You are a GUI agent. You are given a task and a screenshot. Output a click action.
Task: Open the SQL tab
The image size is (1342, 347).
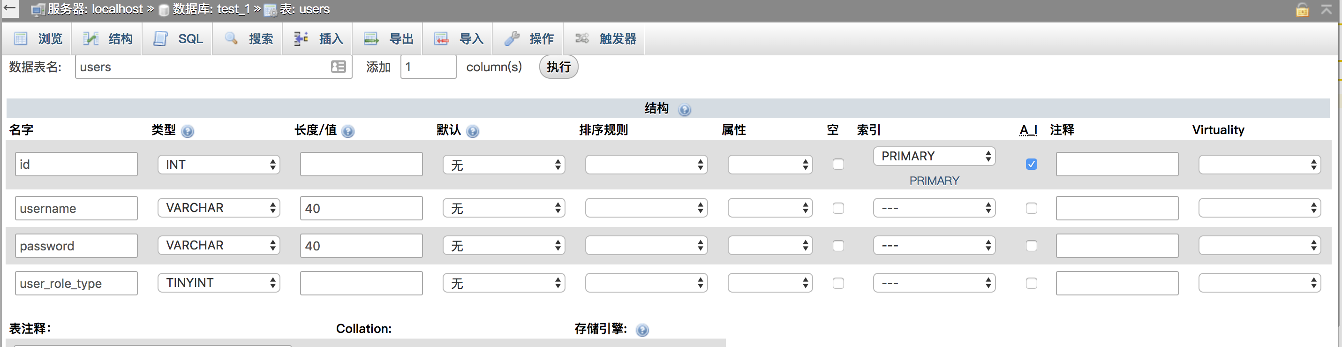pyautogui.click(x=178, y=38)
